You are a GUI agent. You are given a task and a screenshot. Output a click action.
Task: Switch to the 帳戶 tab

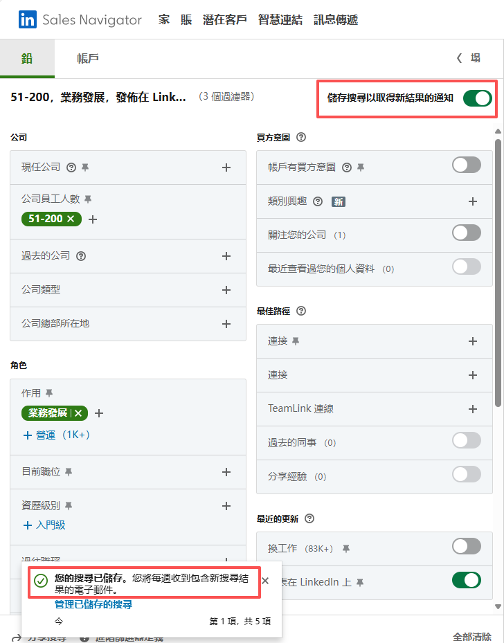(x=87, y=58)
